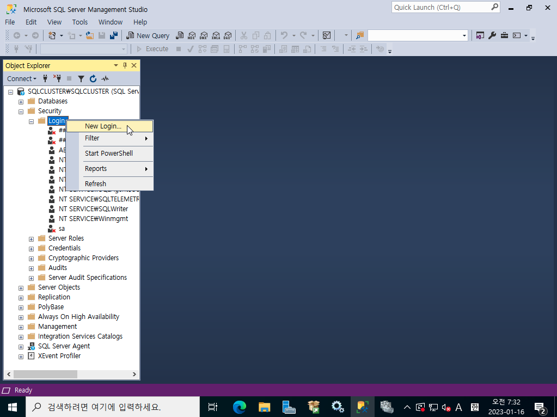
Task: Click the New Project icon
Action: [52, 35]
